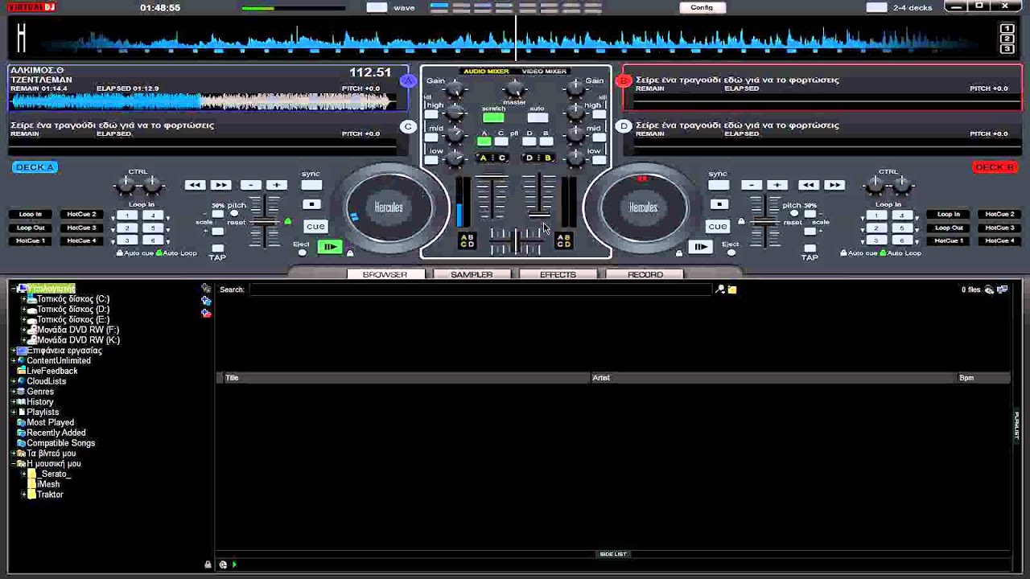
Task: Click Deck A TAP button
Action: point(217,249)
